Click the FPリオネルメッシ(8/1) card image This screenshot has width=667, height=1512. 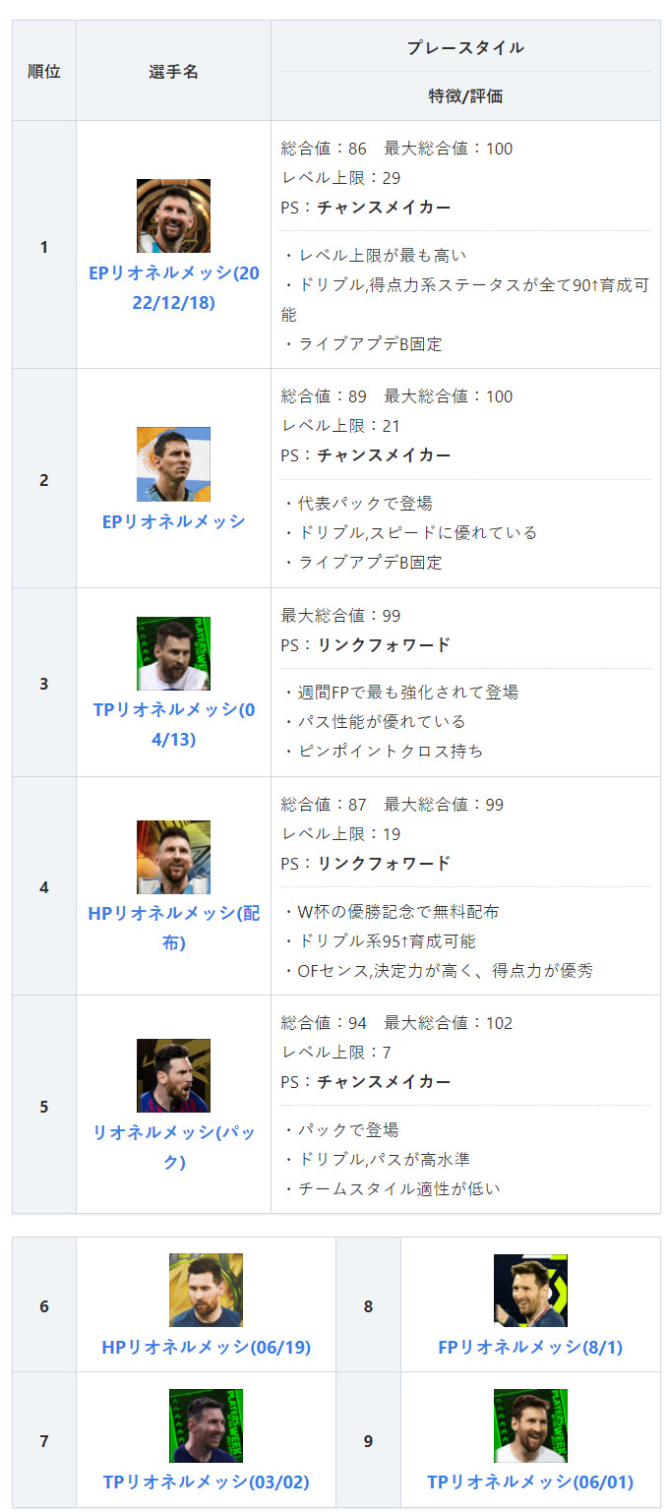tap(530, 1290)
